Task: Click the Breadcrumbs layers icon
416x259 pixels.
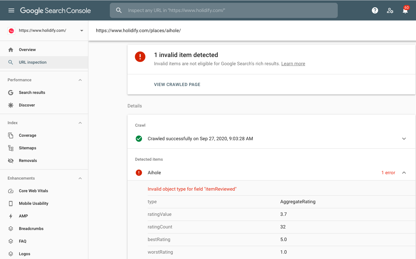Action: pos(11,229)
